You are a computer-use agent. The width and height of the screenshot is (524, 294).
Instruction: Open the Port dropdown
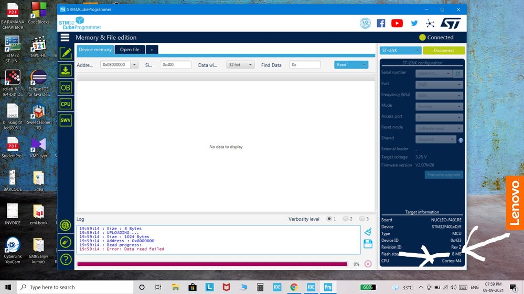pyautogui.click(x=439, y=85)
